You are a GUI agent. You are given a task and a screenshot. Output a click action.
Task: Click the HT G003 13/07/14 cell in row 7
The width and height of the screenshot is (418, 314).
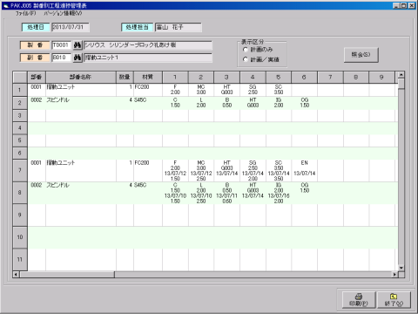pos(226,170)
